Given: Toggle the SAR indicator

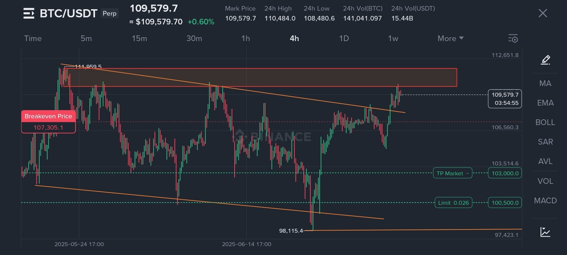Looking at the screenshot, I should coord(545,142).
